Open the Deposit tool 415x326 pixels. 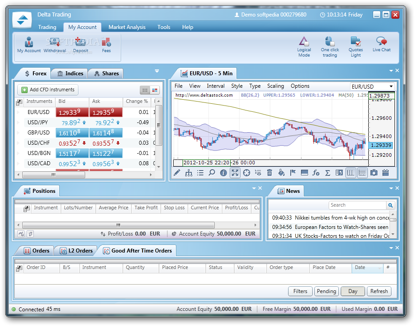click(81, 45)
